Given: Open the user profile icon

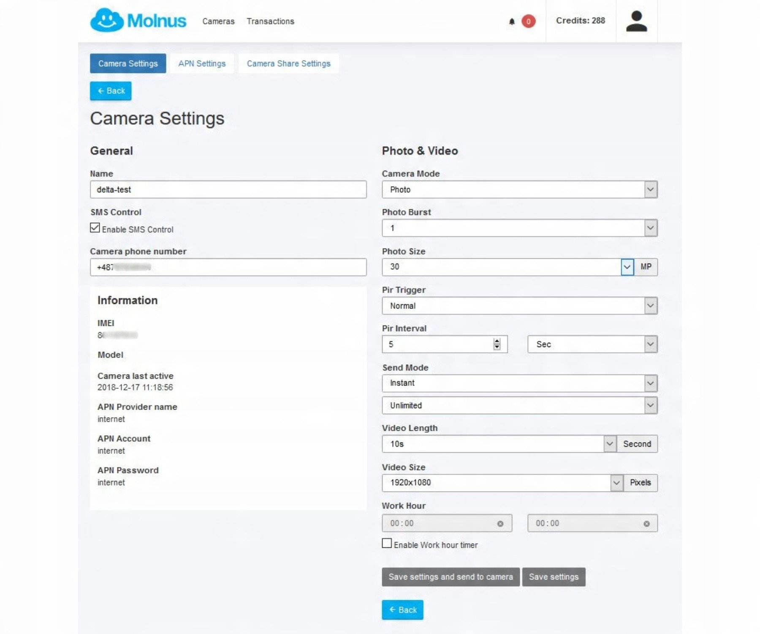Looking at the screenshot, I should tap(636, 21).
